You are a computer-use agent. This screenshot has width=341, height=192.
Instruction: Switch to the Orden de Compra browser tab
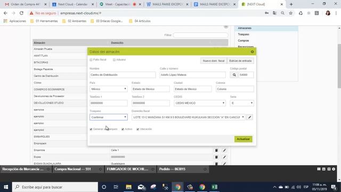pyautogui.click(x=25, y=4)
